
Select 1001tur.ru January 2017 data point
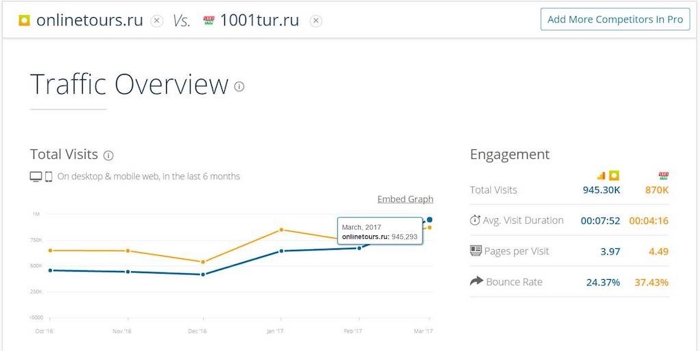[281, 229]
